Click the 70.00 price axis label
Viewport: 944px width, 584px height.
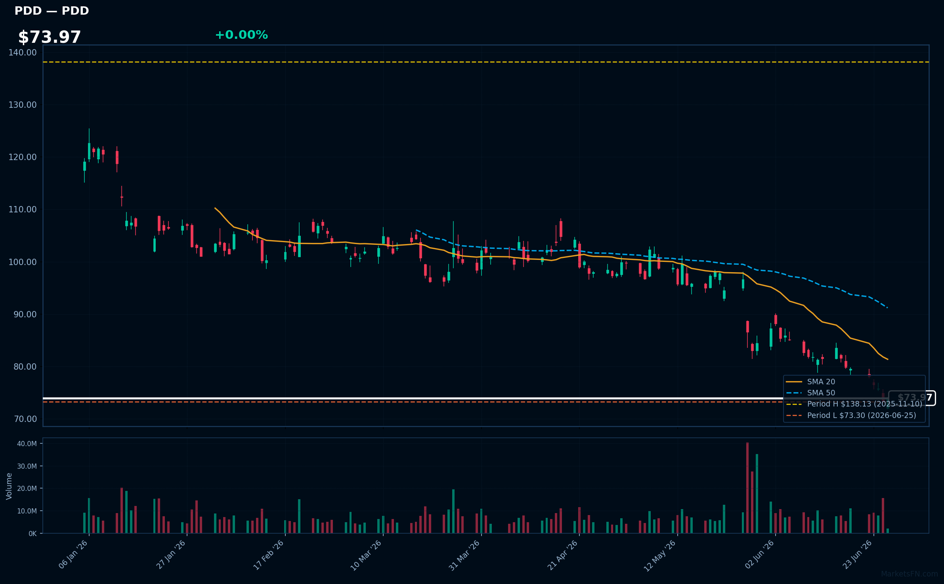(25, 419)
